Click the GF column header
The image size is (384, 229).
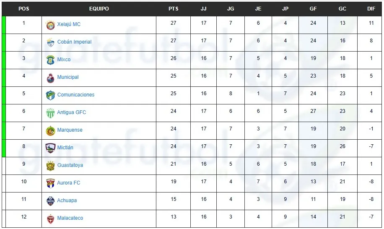[313, 9]
